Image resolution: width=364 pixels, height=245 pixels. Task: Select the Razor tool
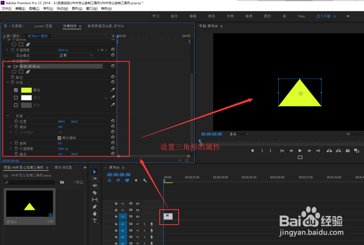point(95,193)
